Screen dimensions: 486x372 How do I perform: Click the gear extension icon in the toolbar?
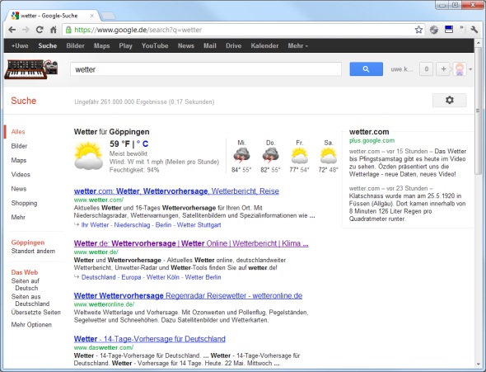tap(434, 30)
